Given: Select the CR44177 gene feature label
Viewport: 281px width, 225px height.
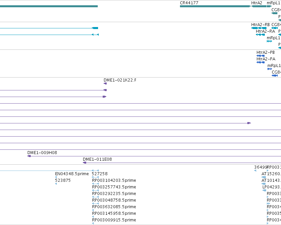Looking at the screenshot, I should tap(189, 3).
